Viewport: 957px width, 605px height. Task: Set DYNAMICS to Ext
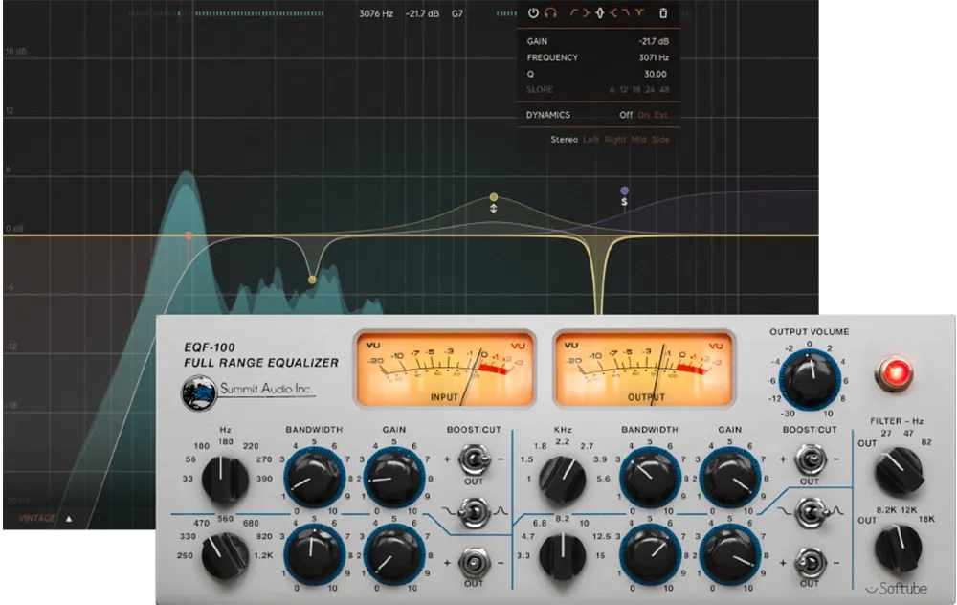[661, 115]
